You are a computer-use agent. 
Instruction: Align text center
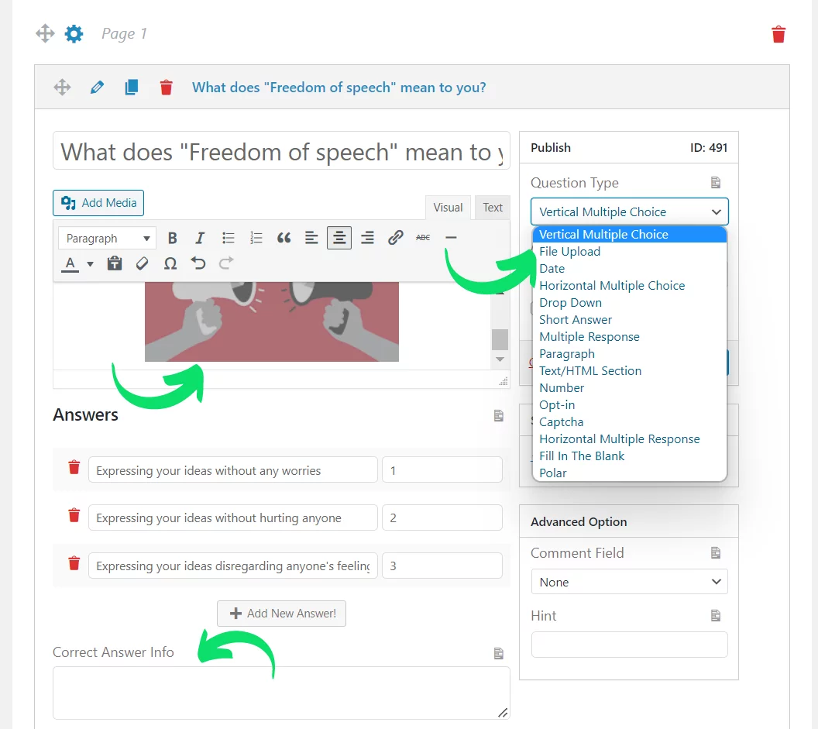click(x=339, y=239)
